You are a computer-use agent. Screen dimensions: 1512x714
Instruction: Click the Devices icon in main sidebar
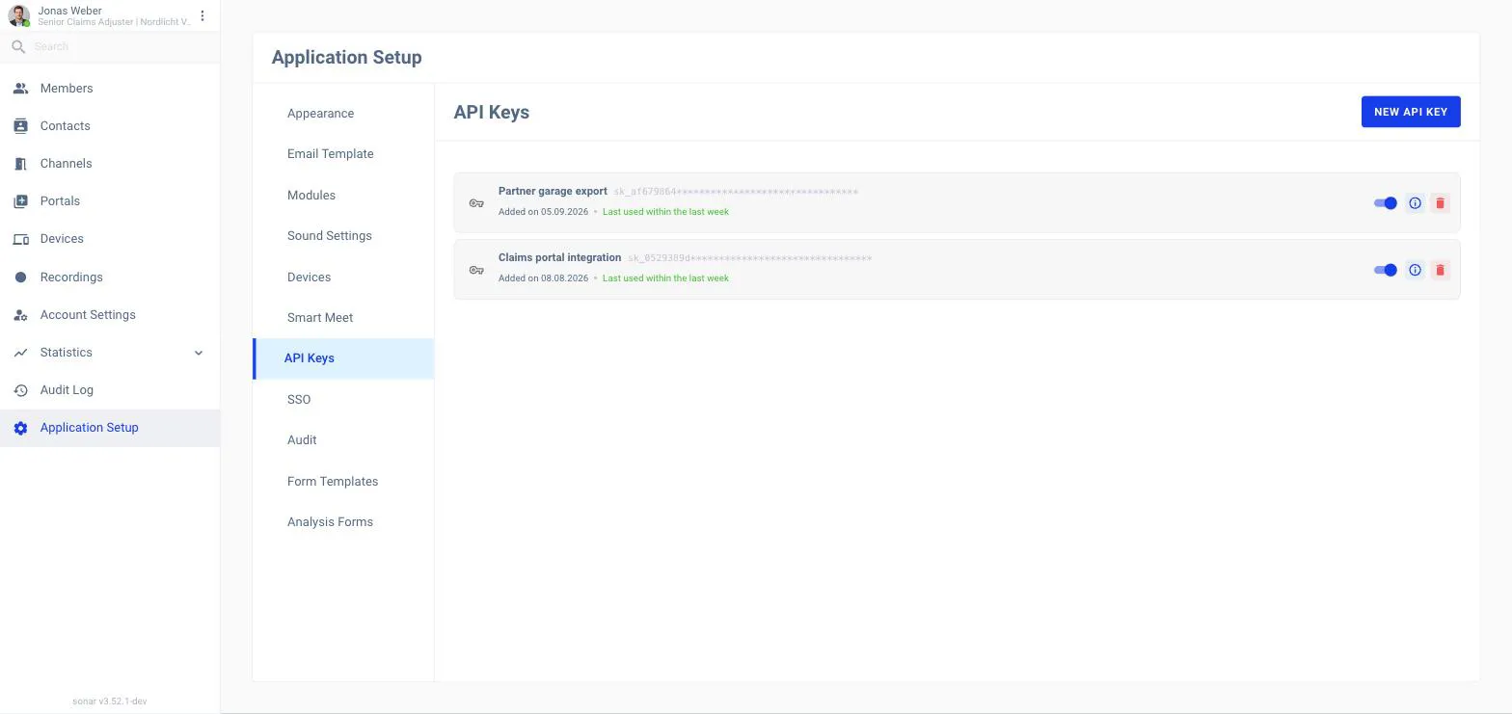tap(20, 239)
